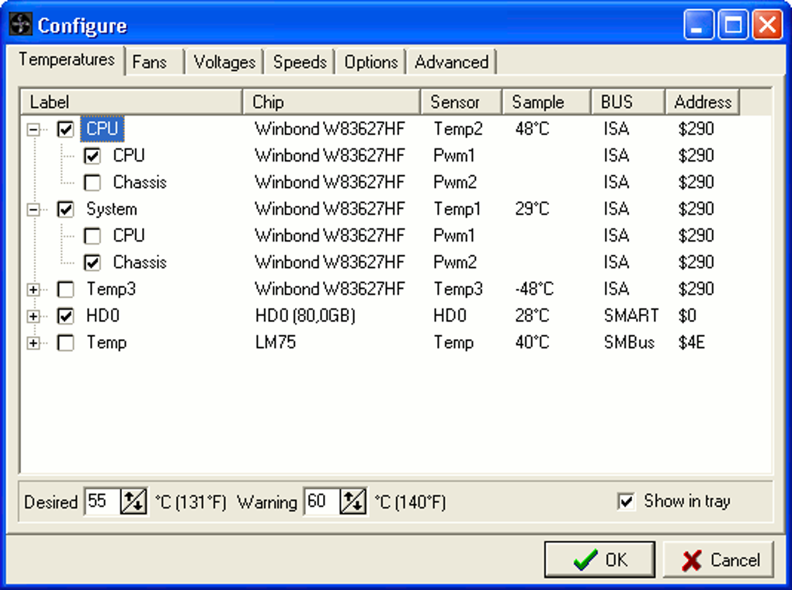
Task: Enable the Temp3 checkbox
Action: (x=66, y=290)
